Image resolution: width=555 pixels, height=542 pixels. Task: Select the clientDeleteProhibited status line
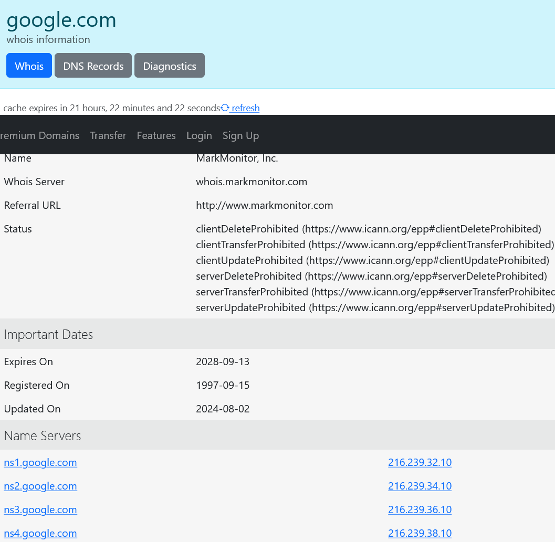[369, 229]
